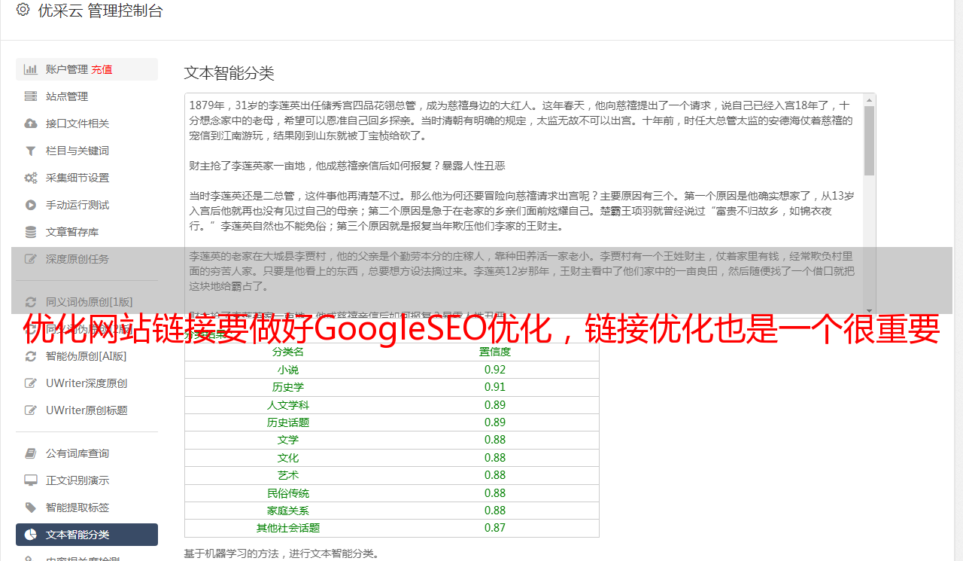The width and height of the screenshot is (963, 561).
Task: Click the gear icon beside 优采云 管理控制台
Action: [x=23, y=10]
